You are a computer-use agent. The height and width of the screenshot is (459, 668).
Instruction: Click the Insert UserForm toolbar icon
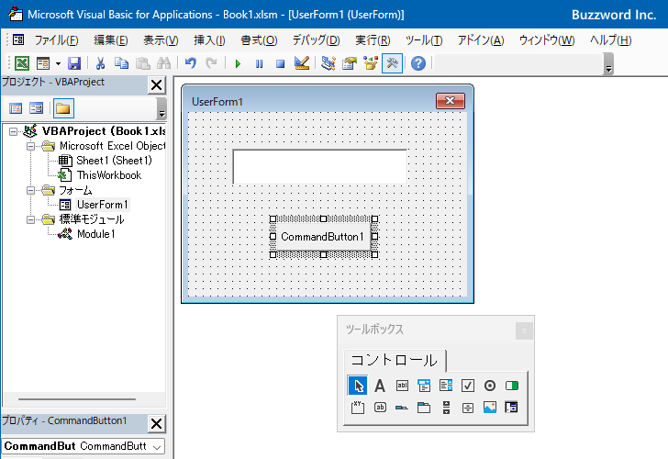click(43, 63)
